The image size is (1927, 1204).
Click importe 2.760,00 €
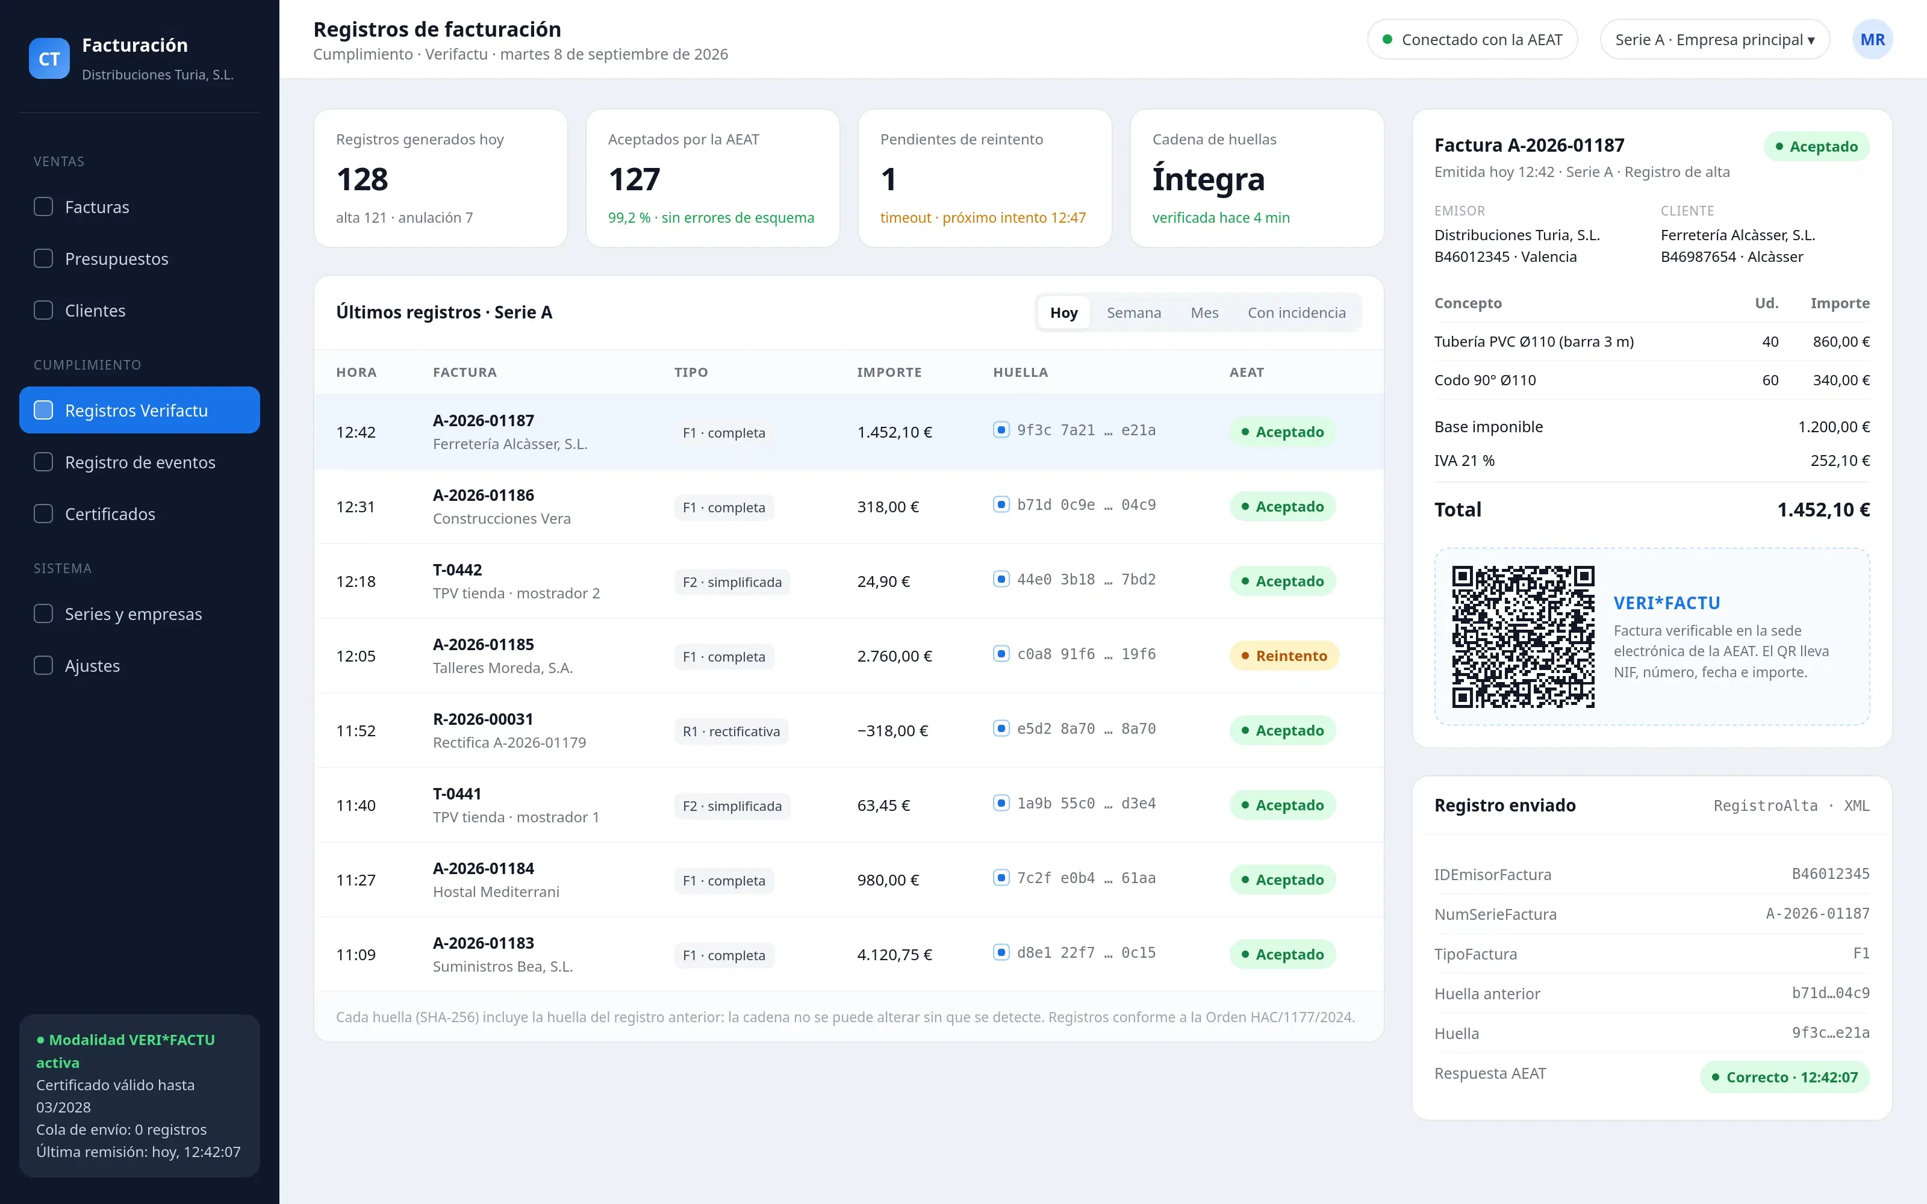point(894,656)
